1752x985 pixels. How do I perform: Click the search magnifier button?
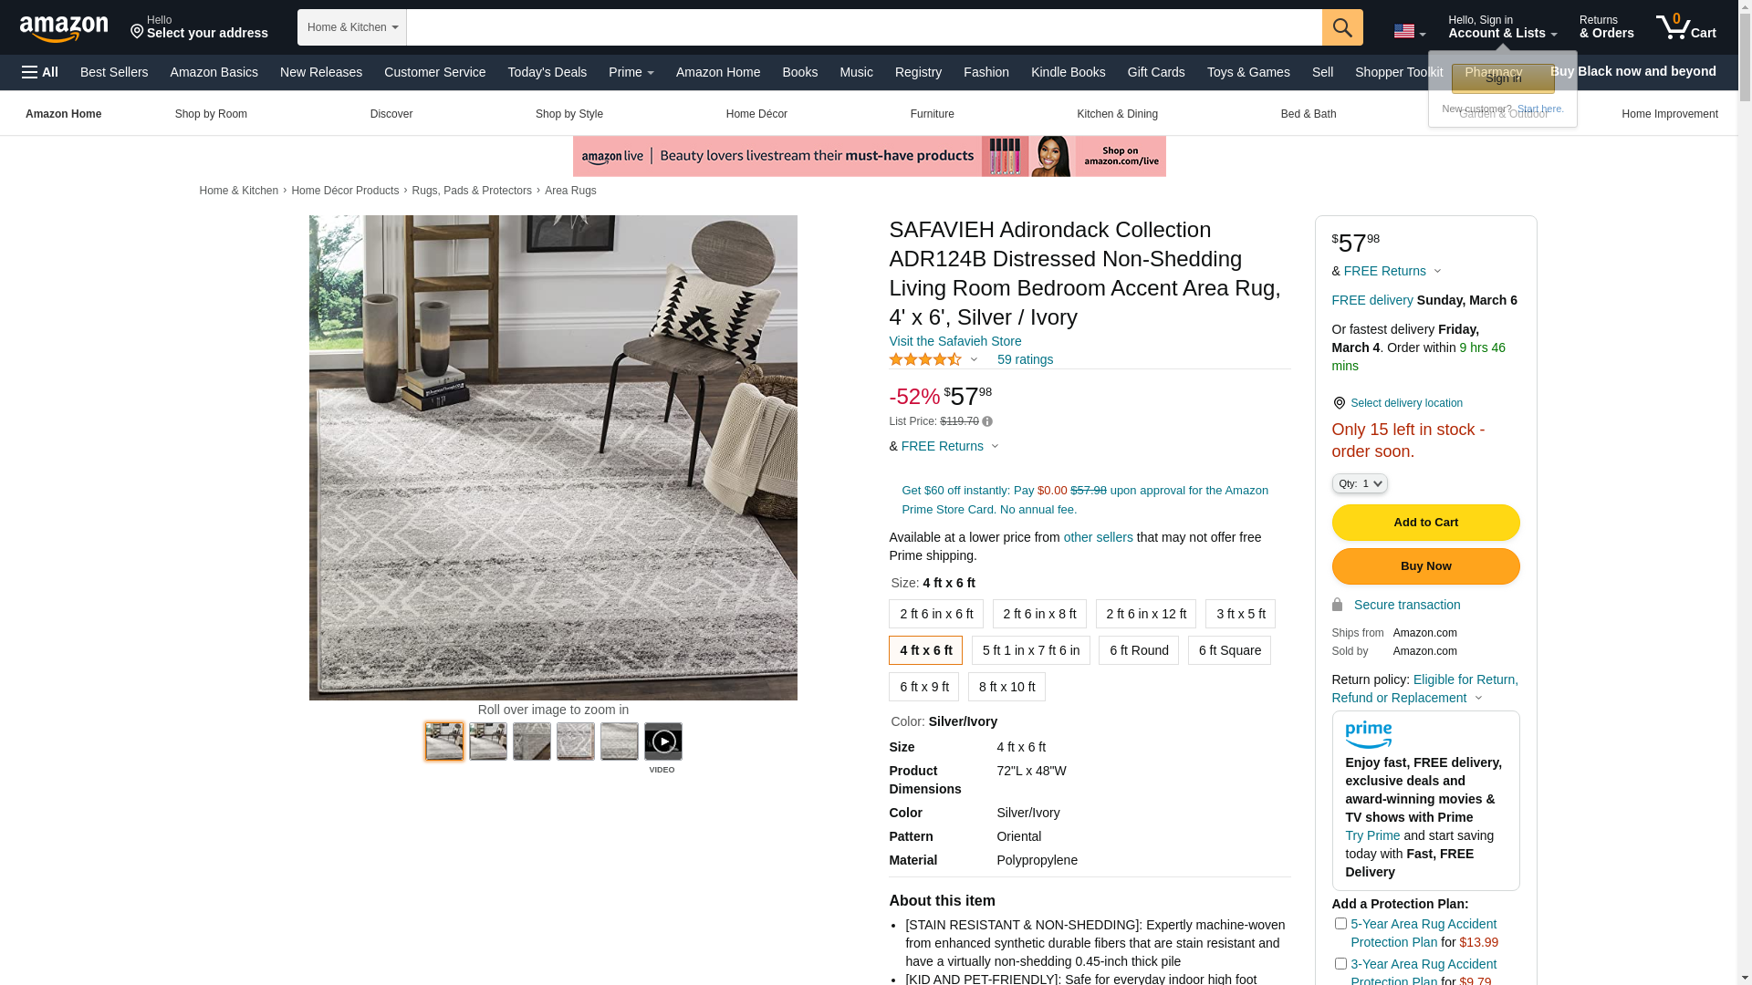point(1342,27)
